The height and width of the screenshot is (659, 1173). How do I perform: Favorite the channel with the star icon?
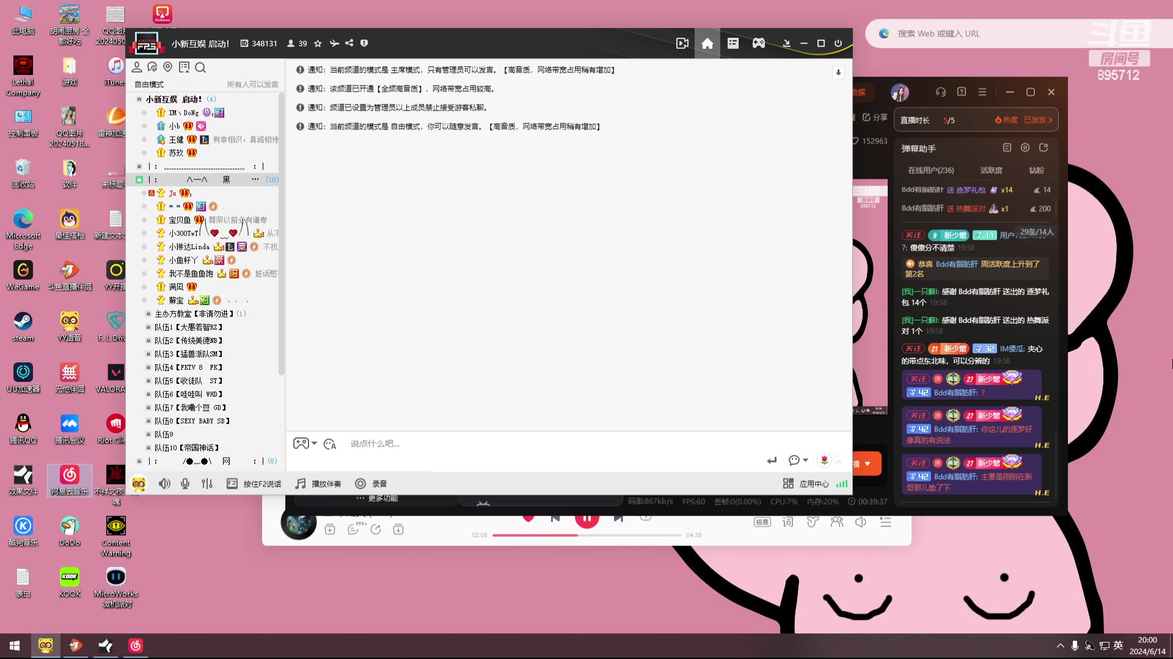[x=318, y=43]
